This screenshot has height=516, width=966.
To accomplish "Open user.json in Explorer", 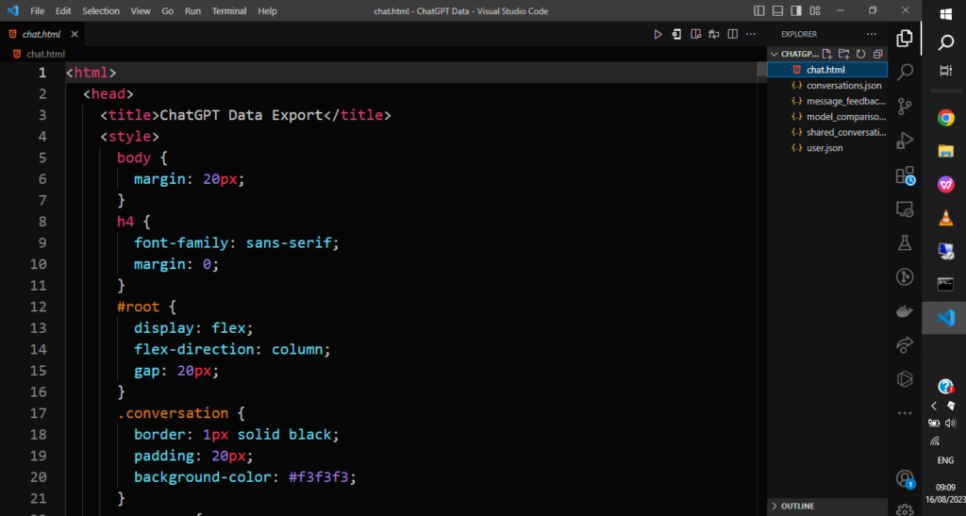I will click(x=827, y=148).
